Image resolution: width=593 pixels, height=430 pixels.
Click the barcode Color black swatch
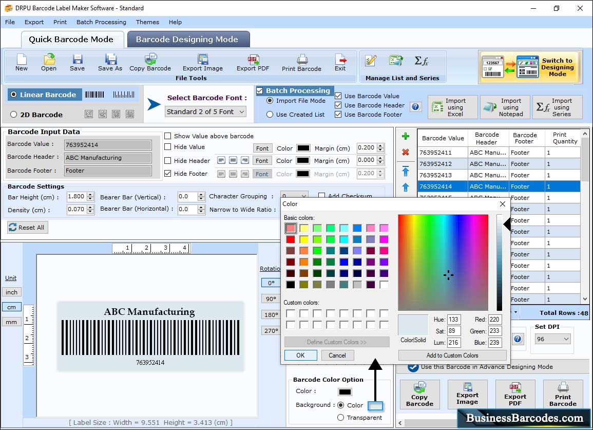[x=345, y=392]
